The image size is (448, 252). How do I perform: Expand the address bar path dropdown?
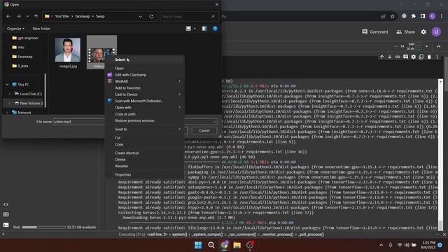[x=140, y=17]
